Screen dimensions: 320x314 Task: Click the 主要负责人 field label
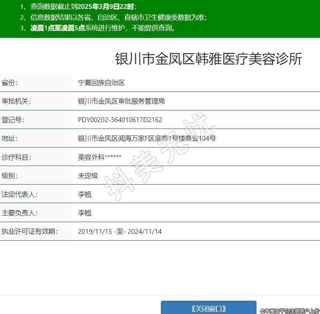19,213
